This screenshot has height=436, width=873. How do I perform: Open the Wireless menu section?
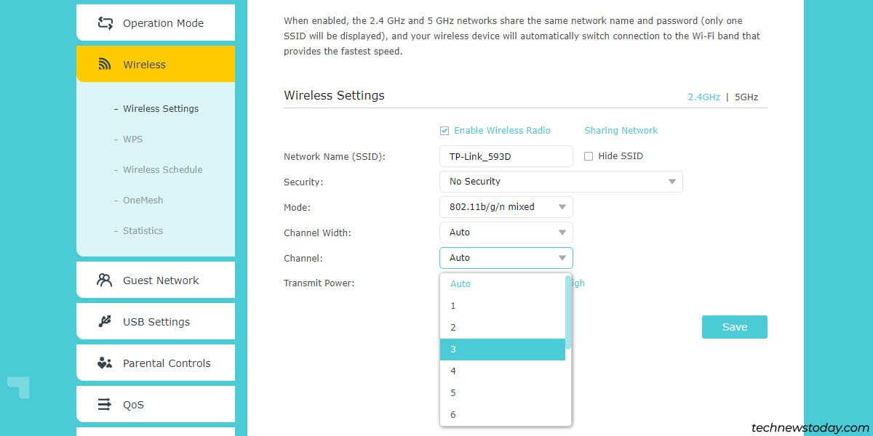click(x=156, y=65)
